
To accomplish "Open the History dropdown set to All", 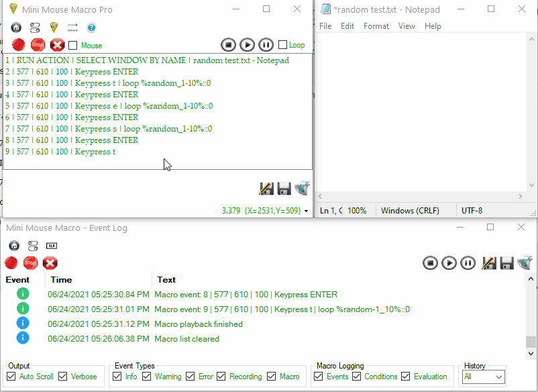I will 483,377.
